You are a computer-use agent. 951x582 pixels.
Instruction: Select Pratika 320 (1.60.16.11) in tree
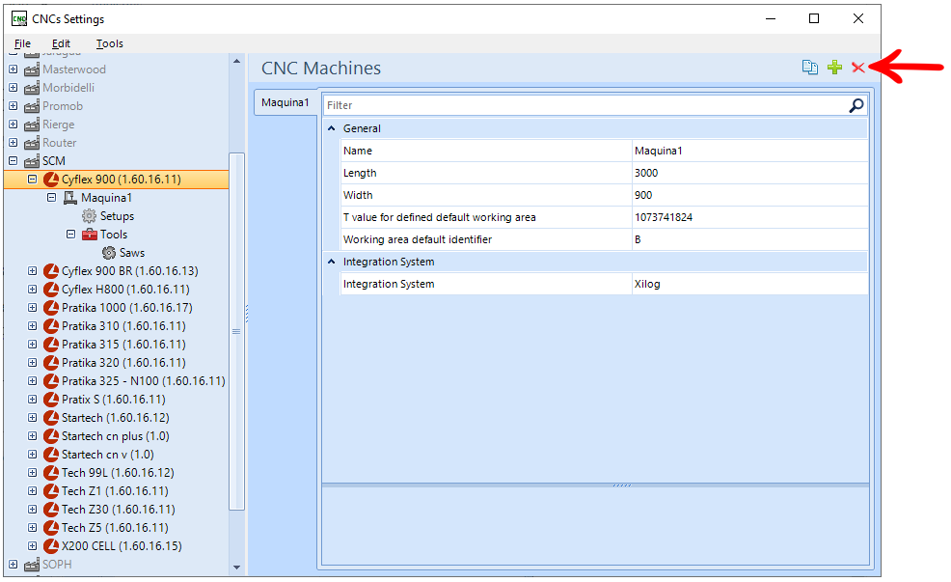pyautogui.click(x=123, y=362)
